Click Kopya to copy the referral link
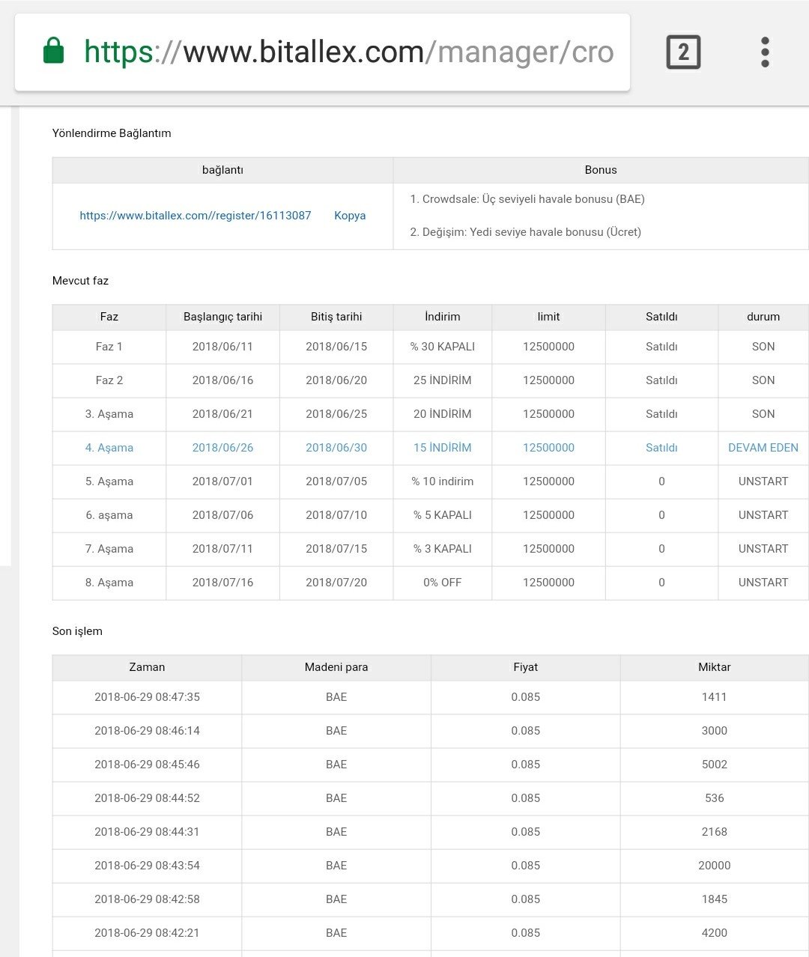This screenshot has width=809, height=957. pyautogui.click(x=350, y=216)
